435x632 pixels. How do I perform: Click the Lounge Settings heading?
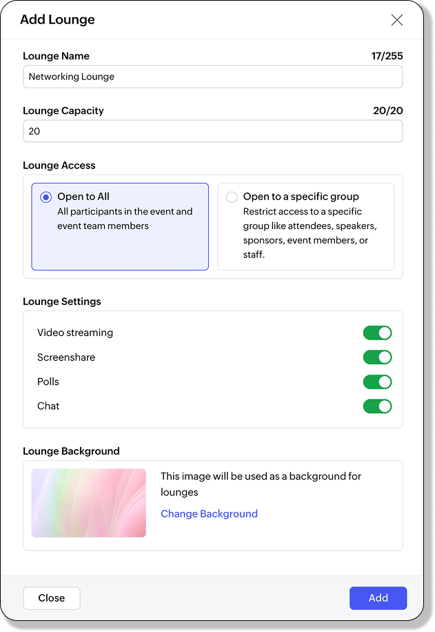click(x=62, y=302)
